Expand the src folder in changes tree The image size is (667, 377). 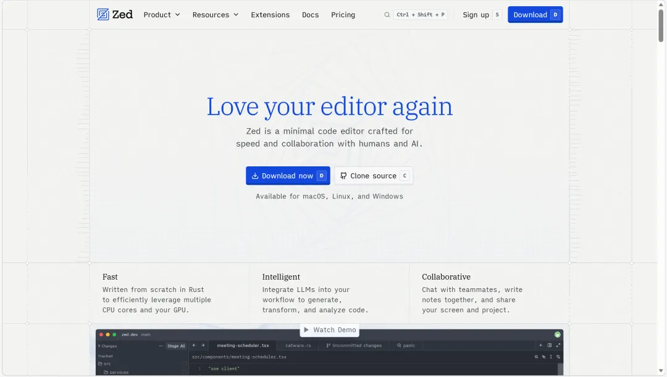tap(104, 364)
